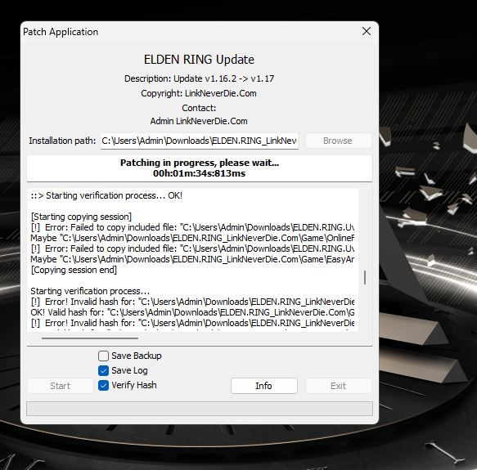Click the Info button
This screenshot has height=470, width=477.
[x=263, y=386]
